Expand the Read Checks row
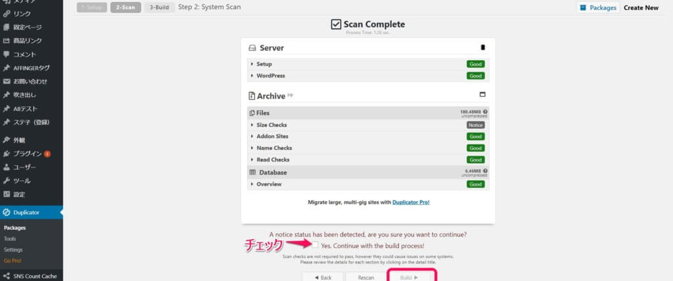The image size is (673, 281). coord(368,160)
